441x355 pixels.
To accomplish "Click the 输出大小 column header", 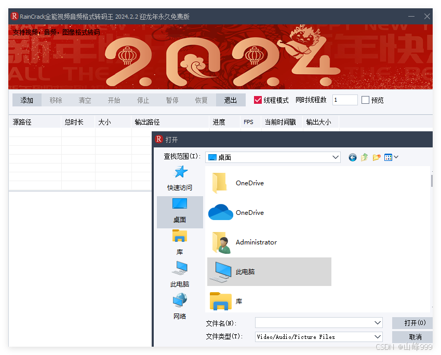I will (320, 122).
